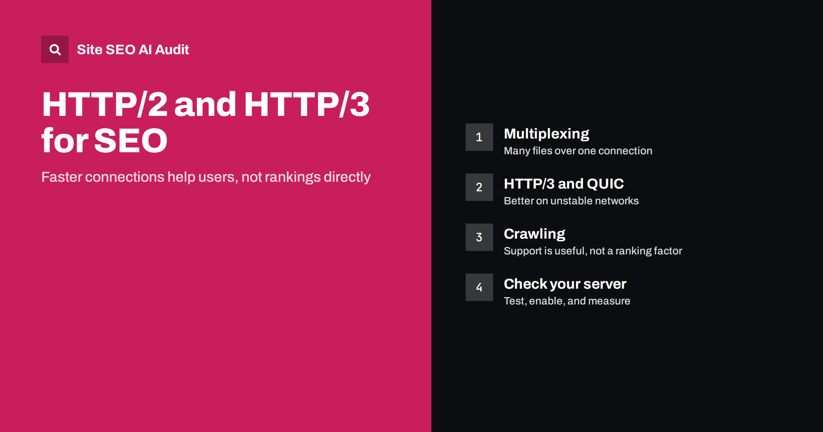Viewport: 823px width, 432px height.
Task: Click subtitle 'Faster connections help users, not rankings directly'
Action: click(206, 177)
